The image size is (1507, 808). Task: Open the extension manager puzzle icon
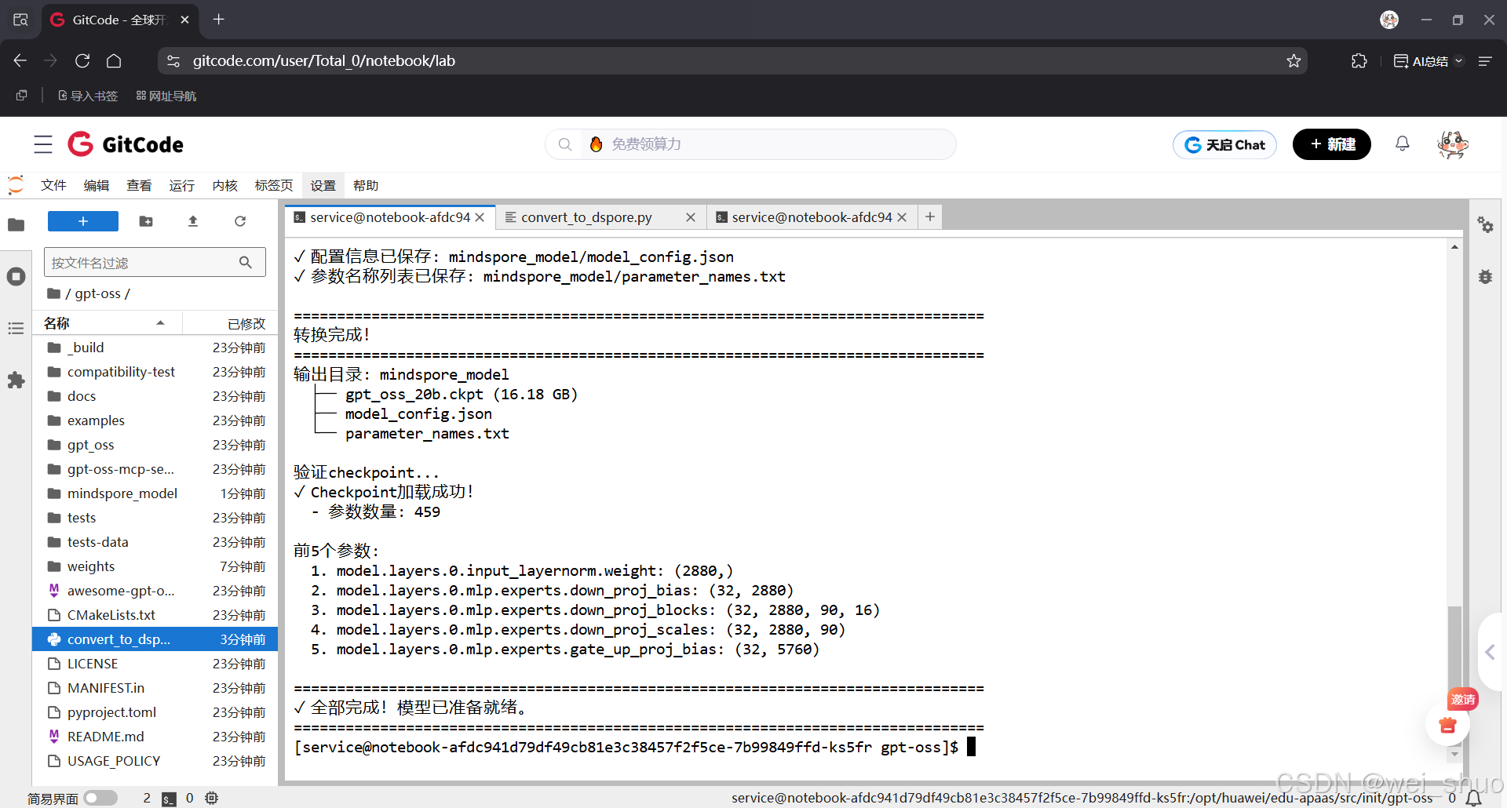16,380
